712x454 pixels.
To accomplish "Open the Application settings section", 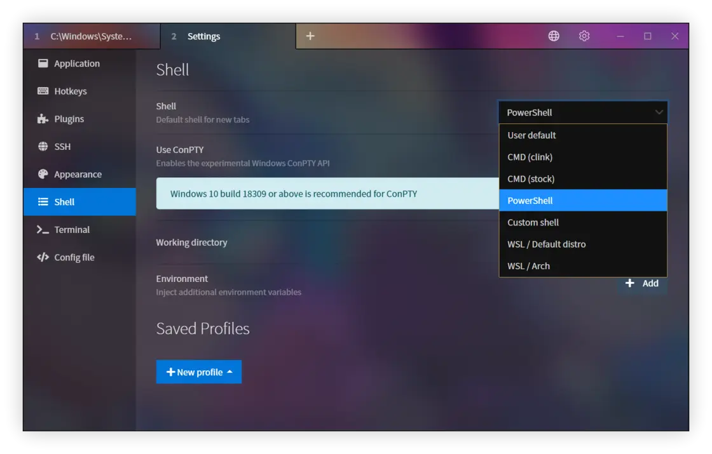I will (x=79, y=63).
